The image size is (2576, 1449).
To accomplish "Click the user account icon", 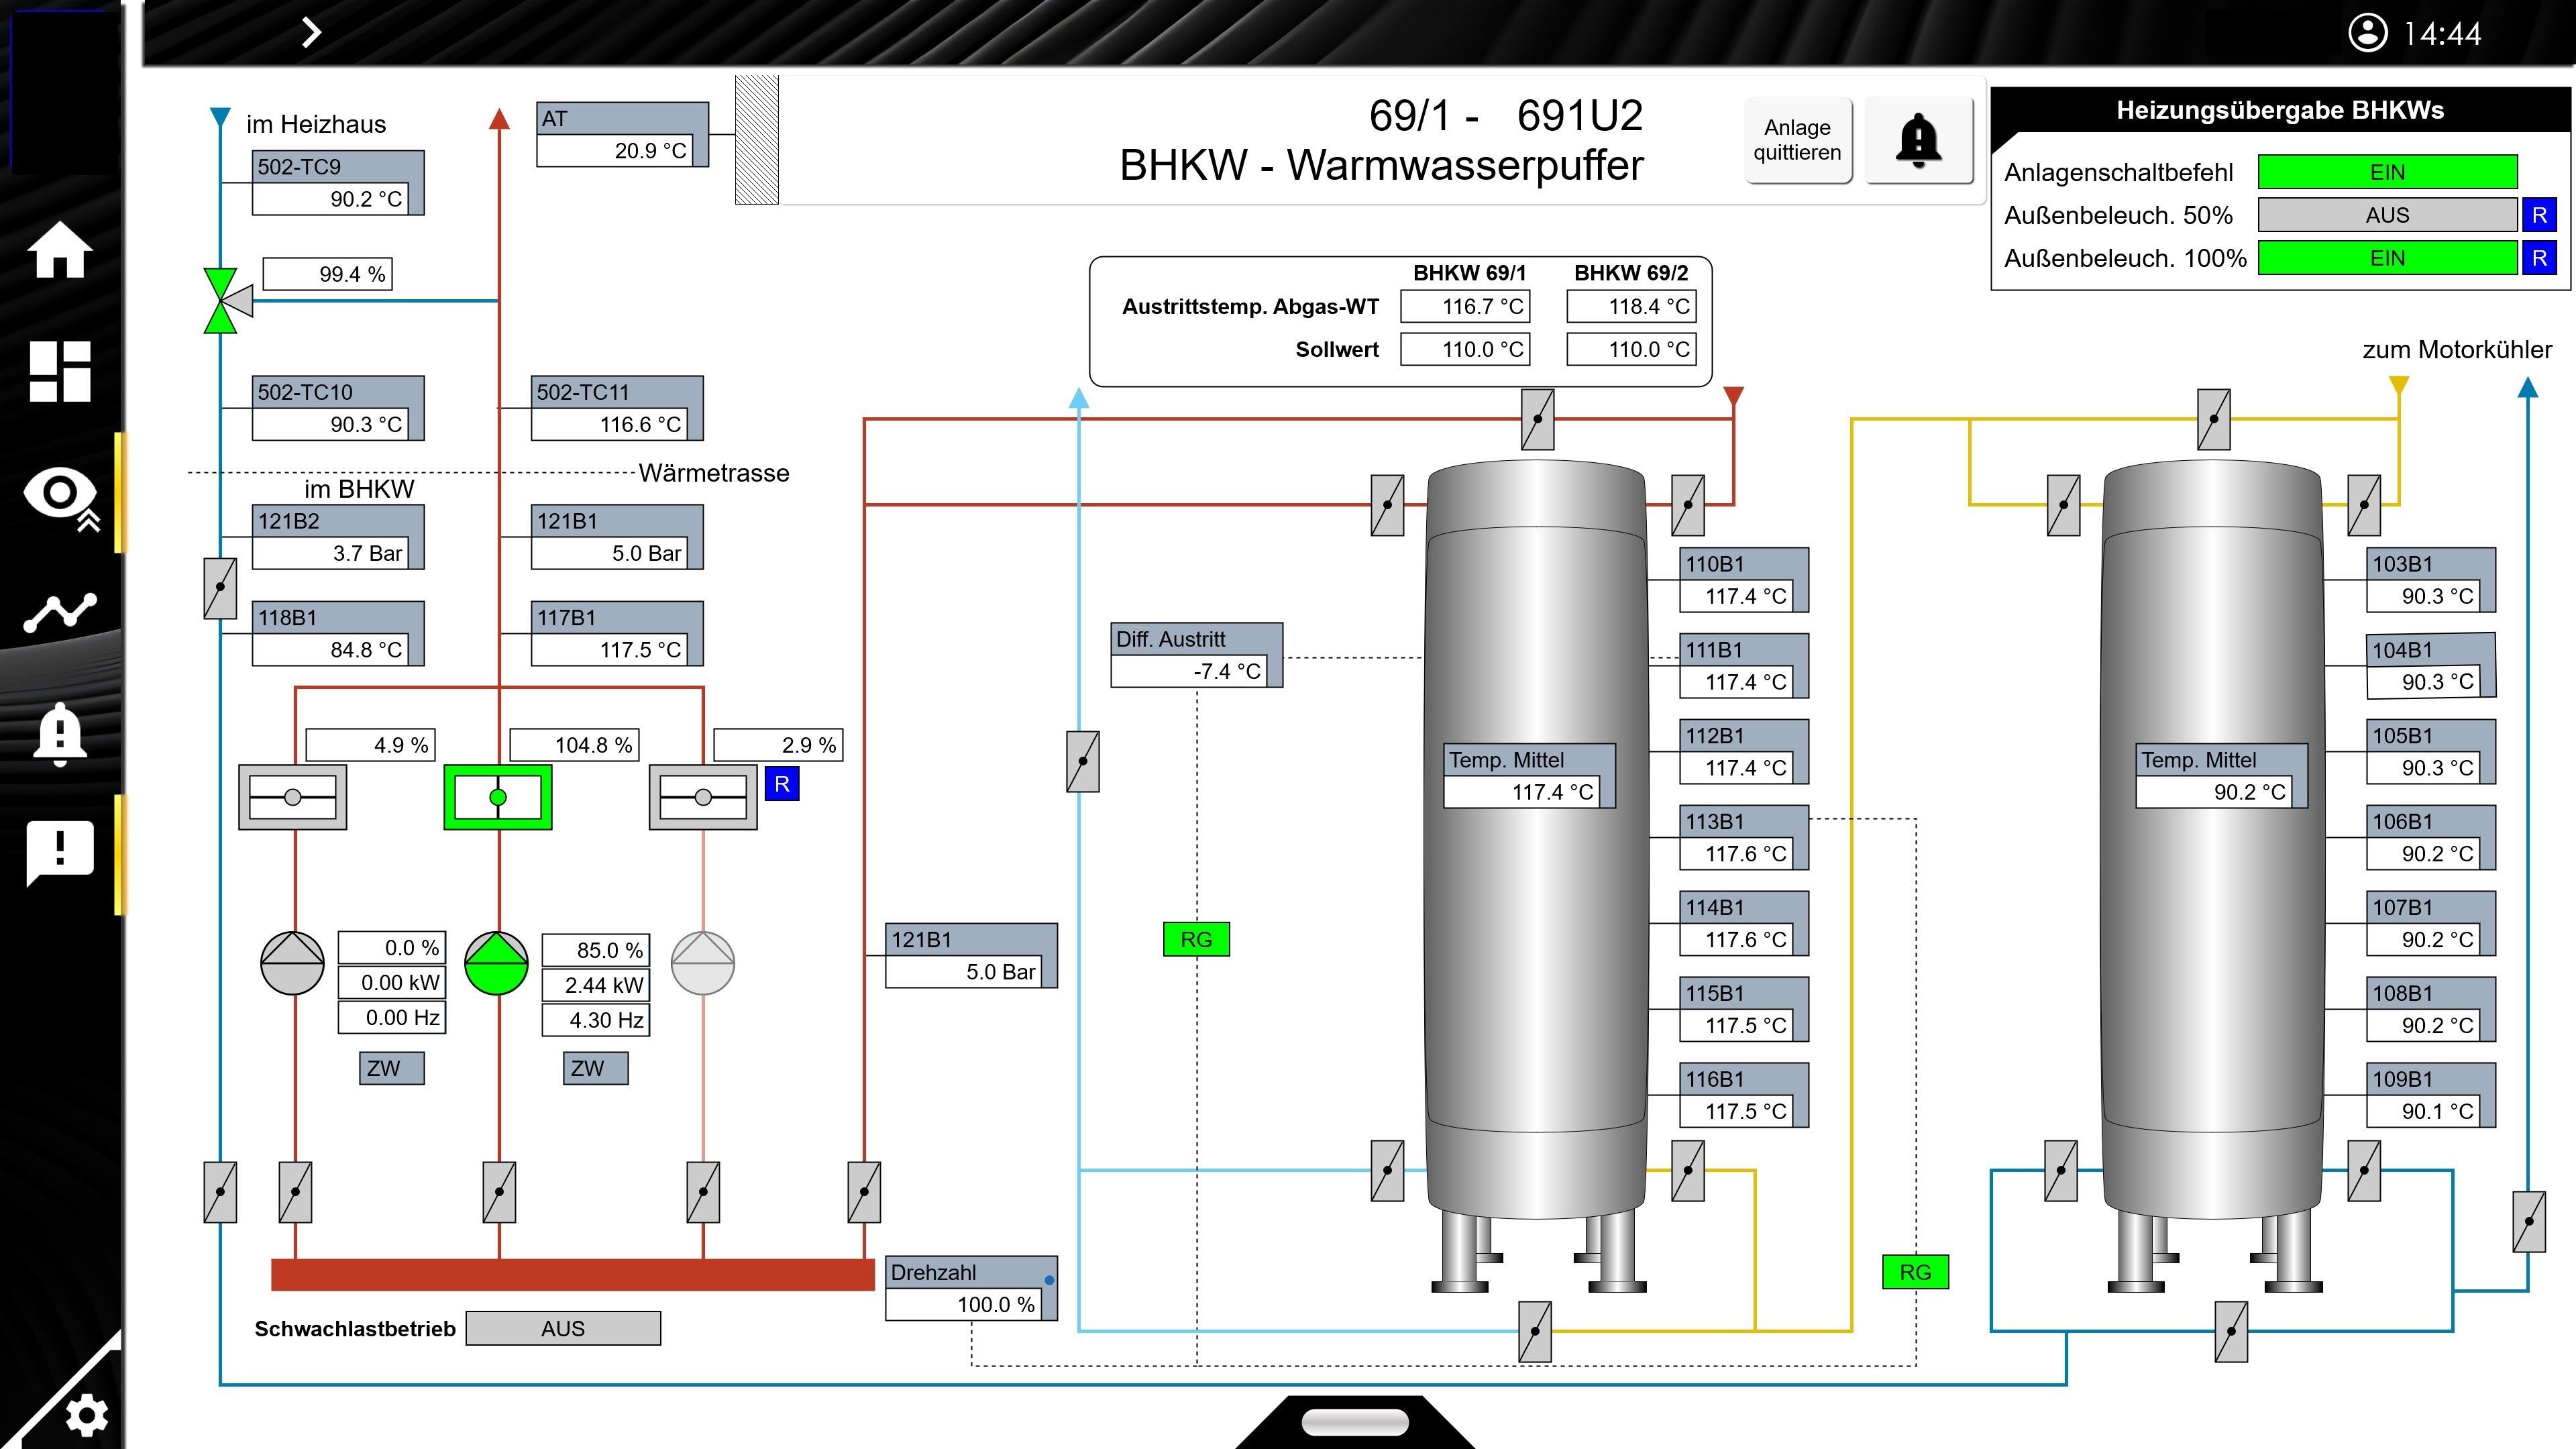I will 2367,33.
